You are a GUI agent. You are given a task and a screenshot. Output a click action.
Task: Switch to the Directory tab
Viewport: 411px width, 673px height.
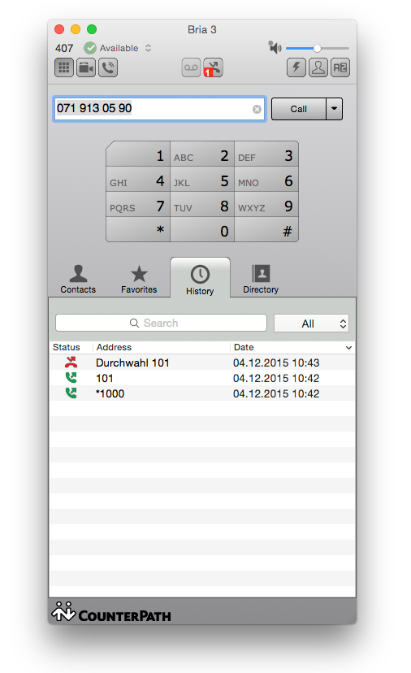(261, 280)
